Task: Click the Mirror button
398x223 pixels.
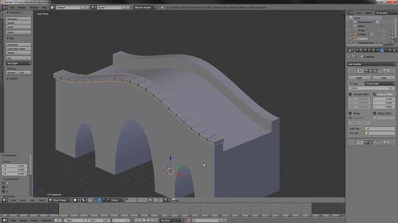Action: point(19,32)
